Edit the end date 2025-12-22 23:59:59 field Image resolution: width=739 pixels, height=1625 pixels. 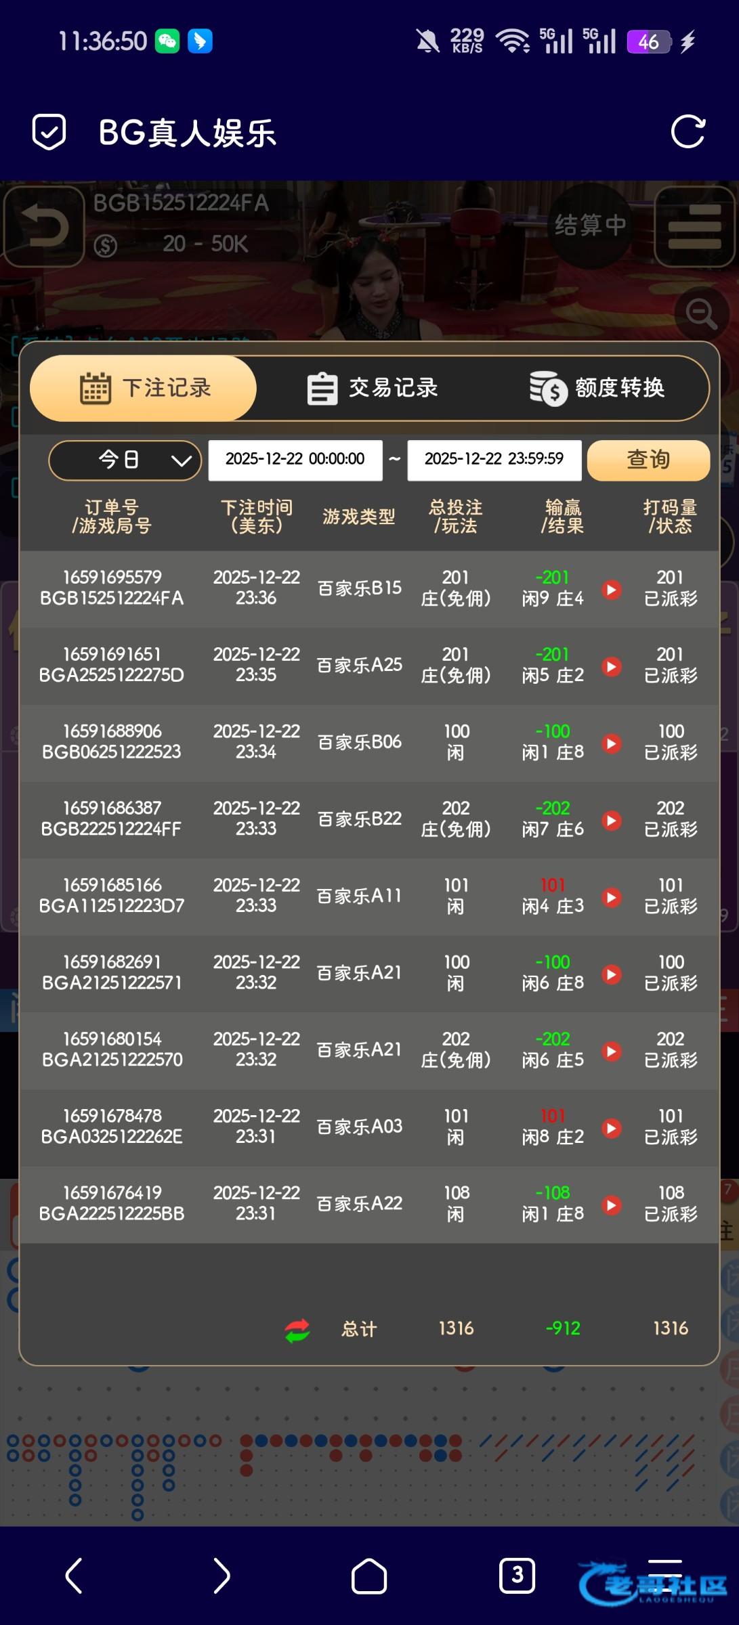pos(494,460)
